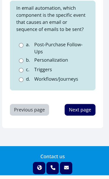This screenshot has width=109, height=179.
Task: Mark radio button for Workflows/Journeys
Action: (21, 80)
